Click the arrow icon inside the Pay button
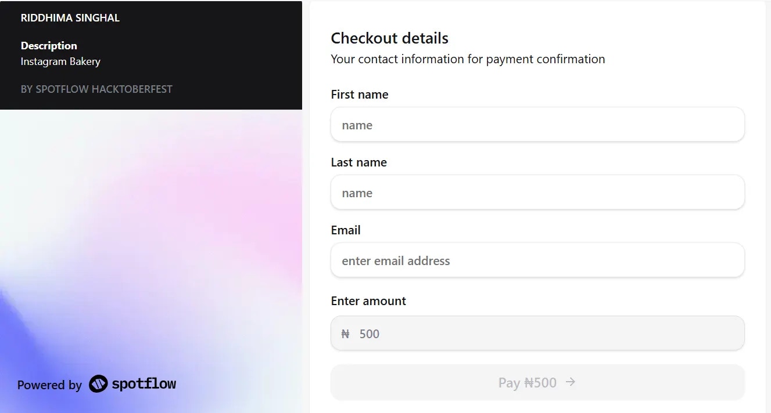Image resolution: width=771 pixels, height=413 pixels. click(x=570, y=382)
